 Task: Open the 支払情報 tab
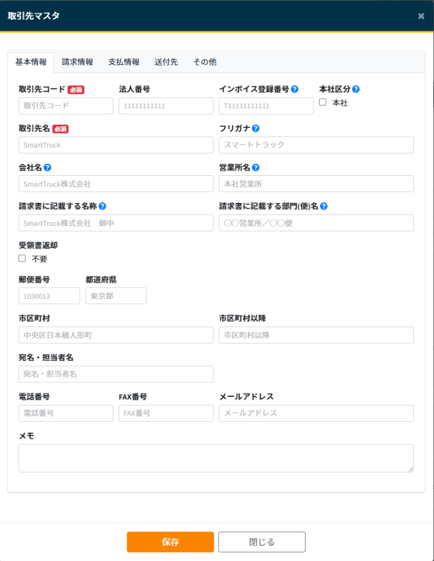click(x=124, y=62)
